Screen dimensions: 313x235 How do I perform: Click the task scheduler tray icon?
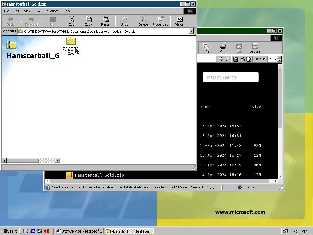pyautogui.click(x=285, y=231)
